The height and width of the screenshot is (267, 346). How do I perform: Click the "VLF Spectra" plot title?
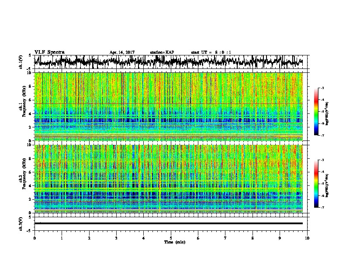(x=49, y=52)
